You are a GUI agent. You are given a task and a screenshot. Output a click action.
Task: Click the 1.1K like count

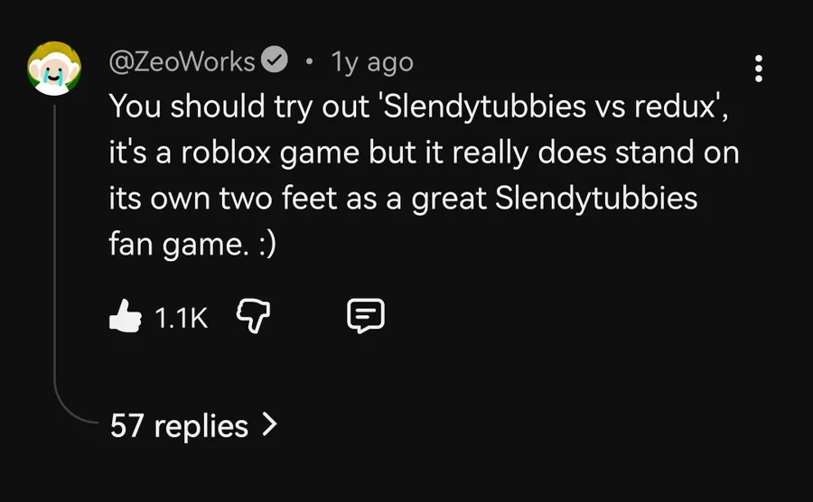coord(181,316)
